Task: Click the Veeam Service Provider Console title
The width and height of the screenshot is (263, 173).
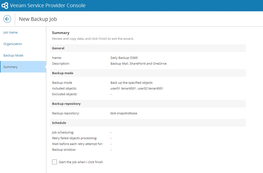Action: 48,6
